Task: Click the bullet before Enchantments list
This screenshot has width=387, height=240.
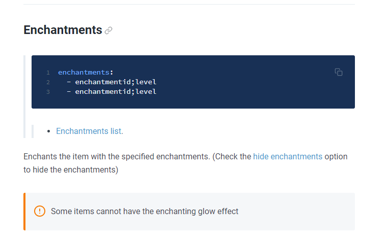Action: click(x=48, y=131)
